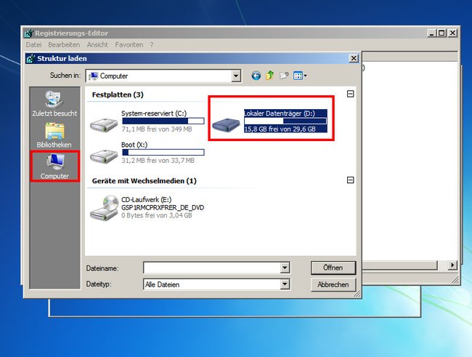Open the Favoriten menu

(x=129, y=44)
